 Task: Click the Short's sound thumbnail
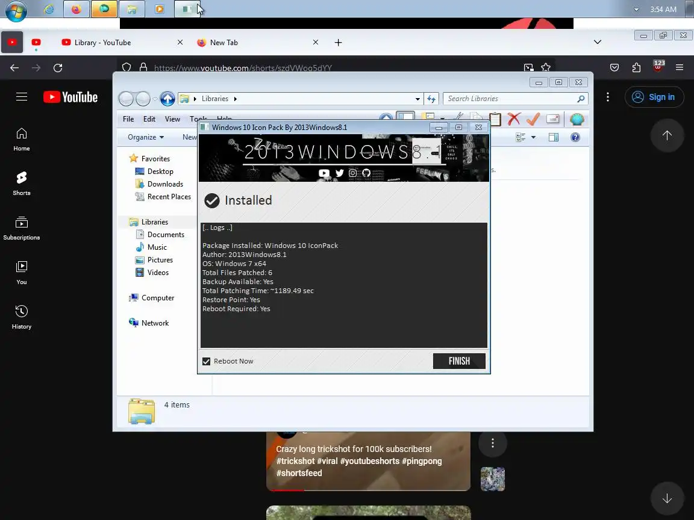(493, 479)
